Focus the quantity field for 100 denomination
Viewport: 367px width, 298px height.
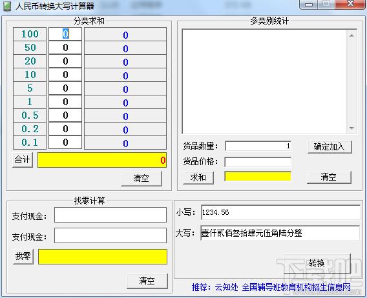[65, 34]
